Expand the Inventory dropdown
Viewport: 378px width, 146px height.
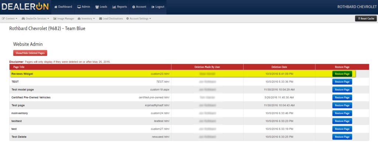click(86, 18)
